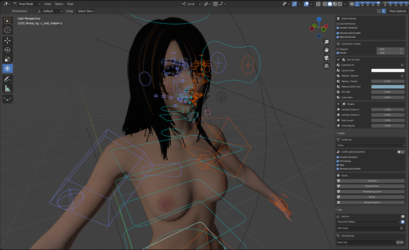Image resolution: width=409 pixels, height=250 pixels.
Task: Collapse the Skin & Colors section
Action: coord(338,59)
